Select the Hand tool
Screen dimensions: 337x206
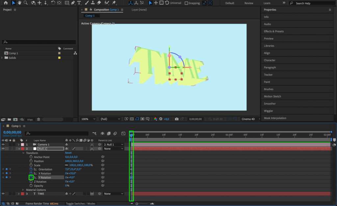pos(20,3)
